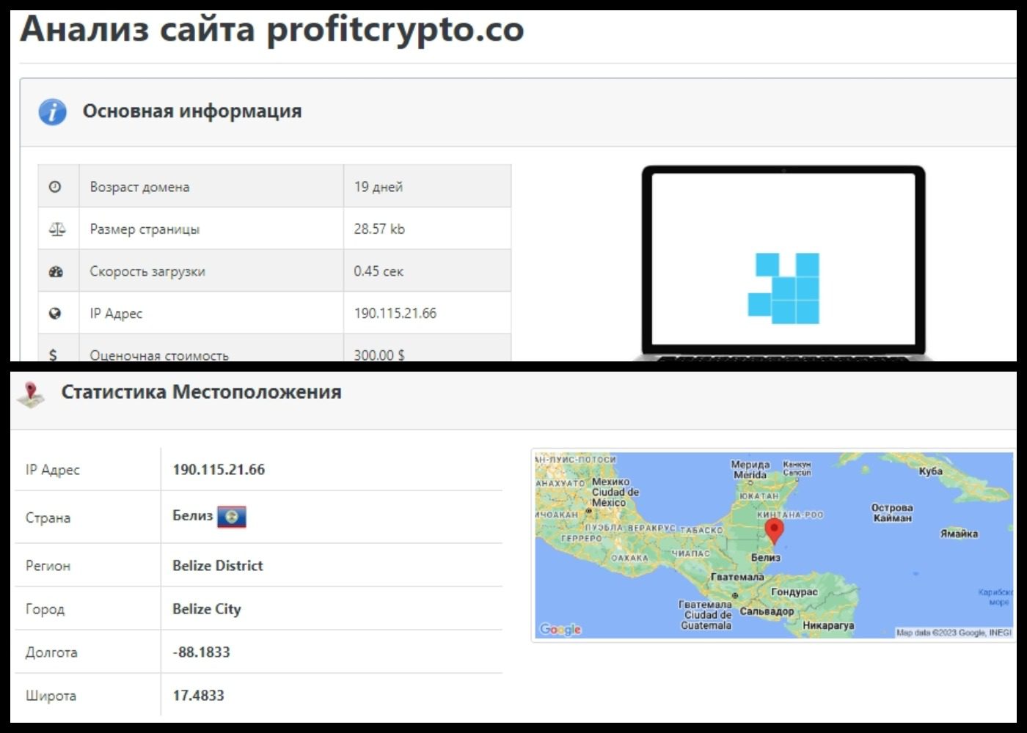Click the value 19 дней
Viewport: 1027px width, 733px height.
click(379, 187)
